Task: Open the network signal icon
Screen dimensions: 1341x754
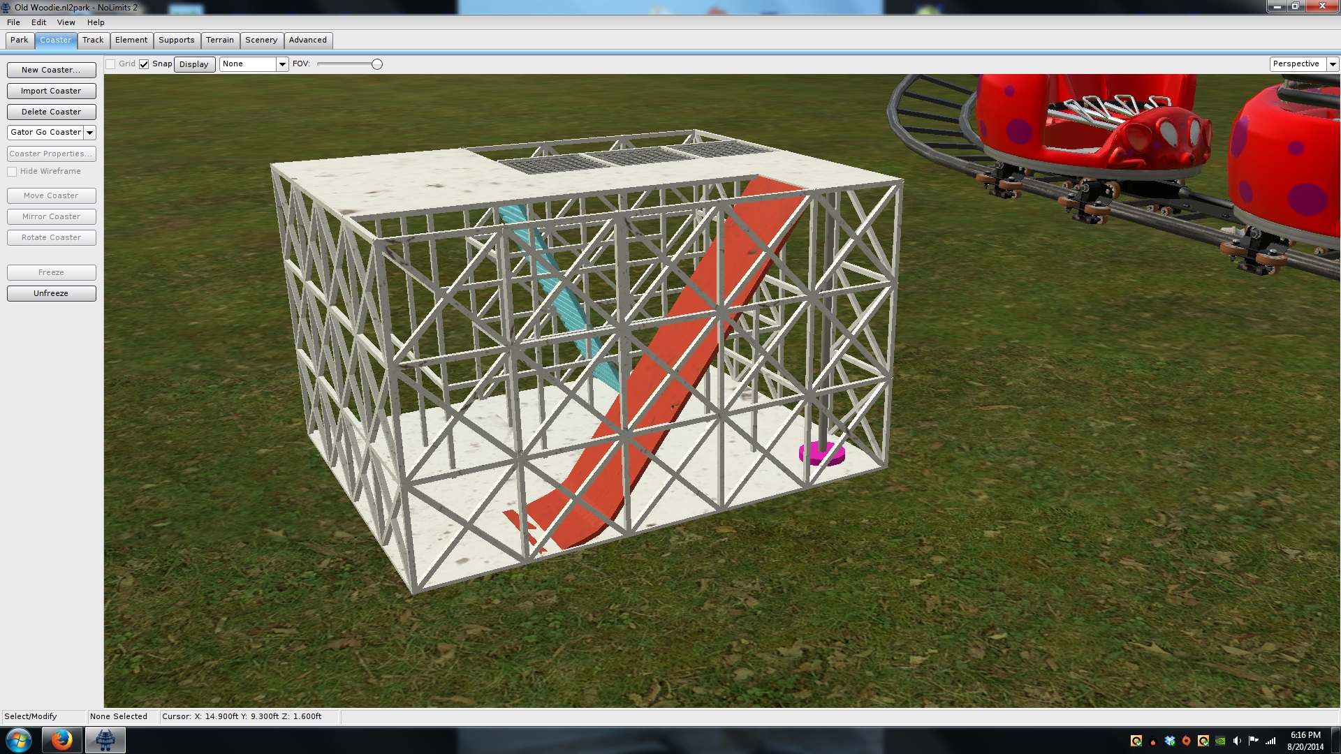Action: pos(1270,741)
